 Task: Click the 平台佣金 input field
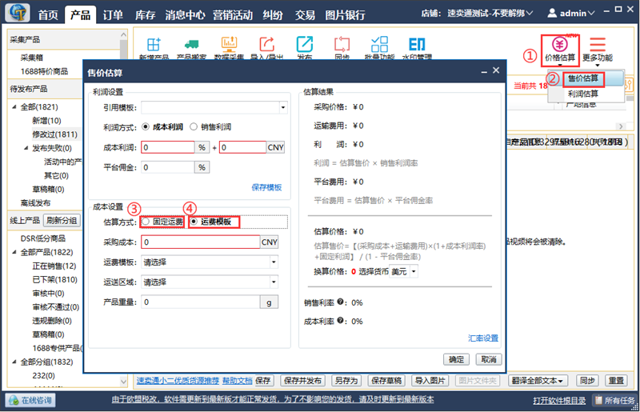[168, 167]
